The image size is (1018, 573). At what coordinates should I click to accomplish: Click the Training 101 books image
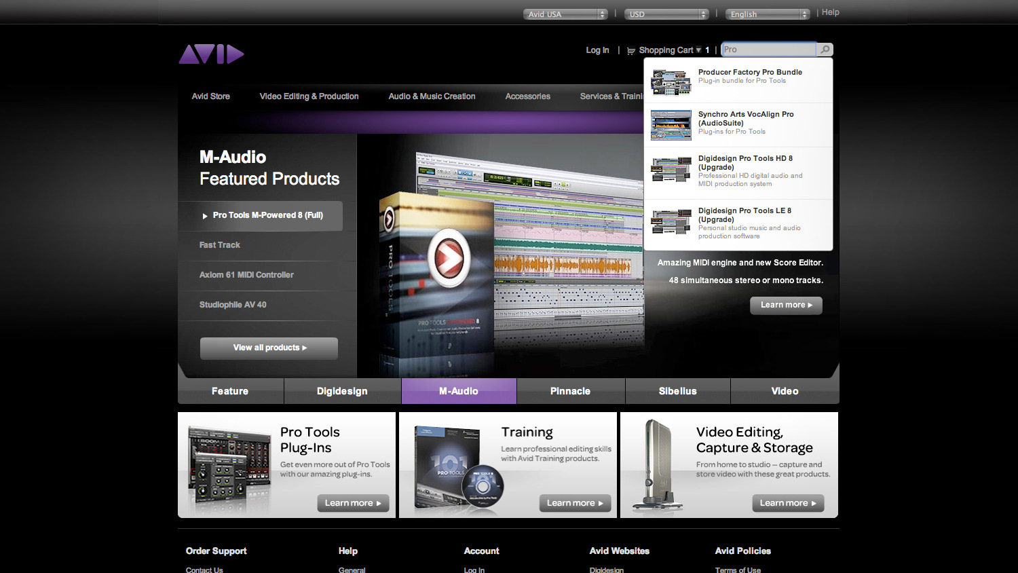(x=458, y=468)
